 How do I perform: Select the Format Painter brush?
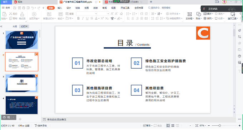(x=22, y=14)
